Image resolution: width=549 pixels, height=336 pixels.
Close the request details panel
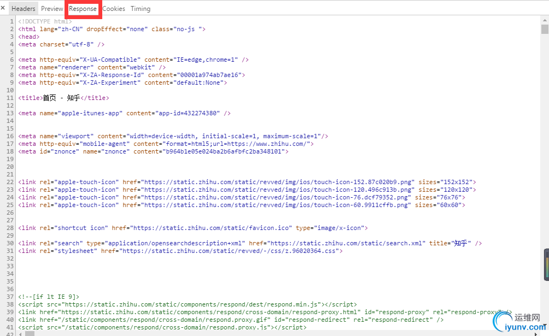tap(3, 8)
